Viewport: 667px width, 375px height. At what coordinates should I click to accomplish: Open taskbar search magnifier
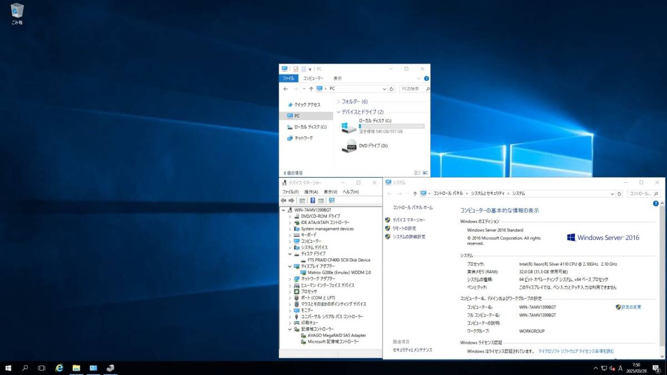(x=25, y=368)
